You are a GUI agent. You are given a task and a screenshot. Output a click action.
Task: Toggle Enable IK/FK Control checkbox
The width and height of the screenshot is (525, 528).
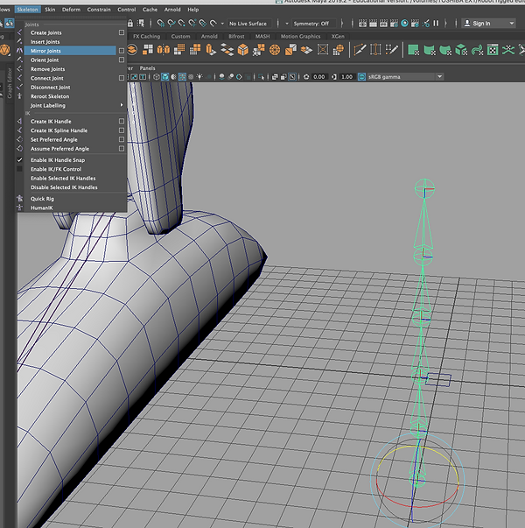click(x=19, y=169)
